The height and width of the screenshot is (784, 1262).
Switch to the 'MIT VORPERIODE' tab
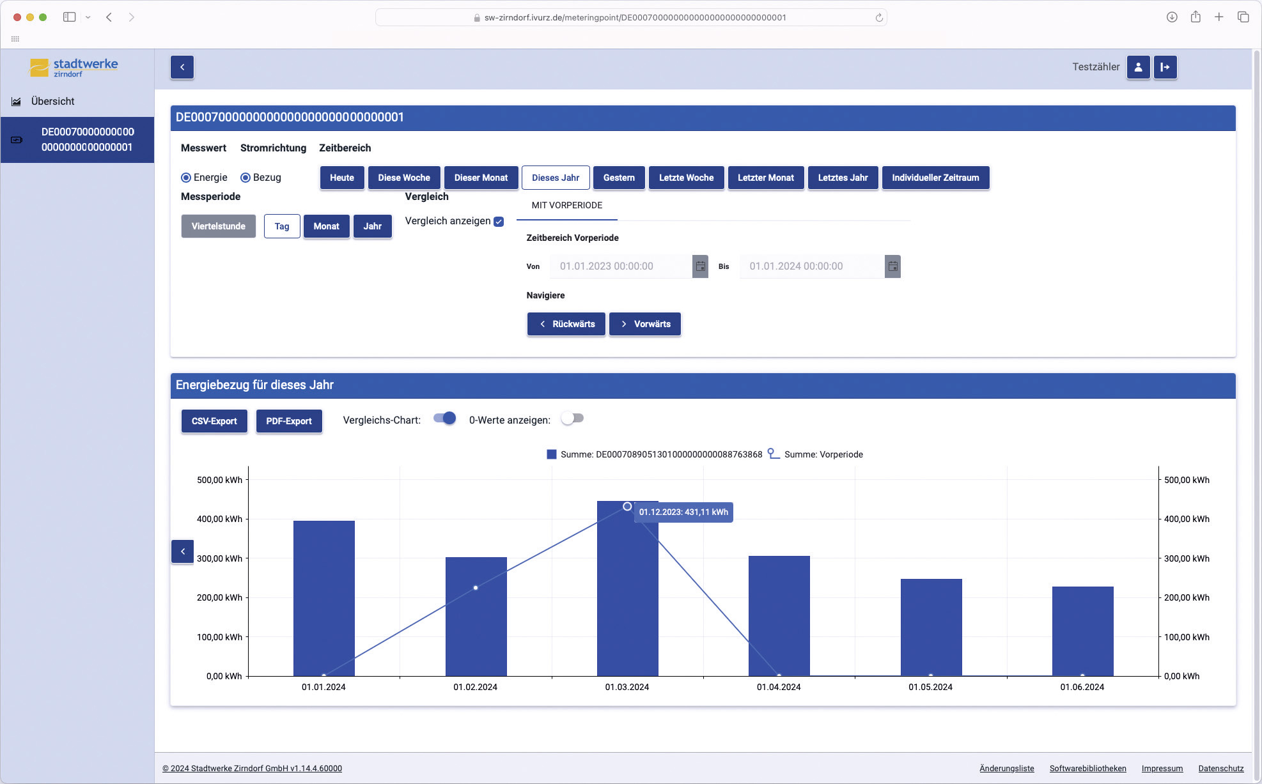(566, 205)
